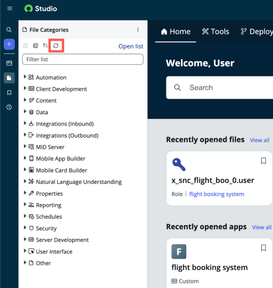Open the flight booking system link
This screenshot has width=273, height=288.
(217, 194)
